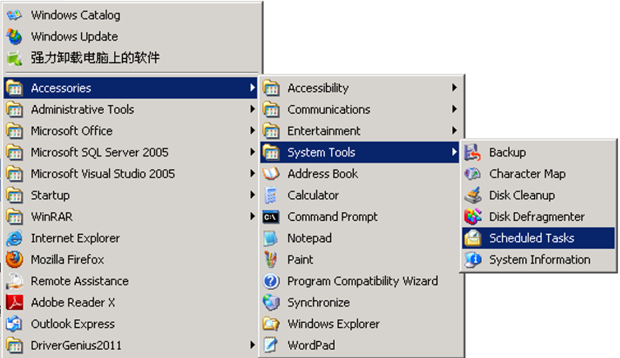Click the Microsoft Office folder icon
Screen dimensions: 620x358
(15, 131)
